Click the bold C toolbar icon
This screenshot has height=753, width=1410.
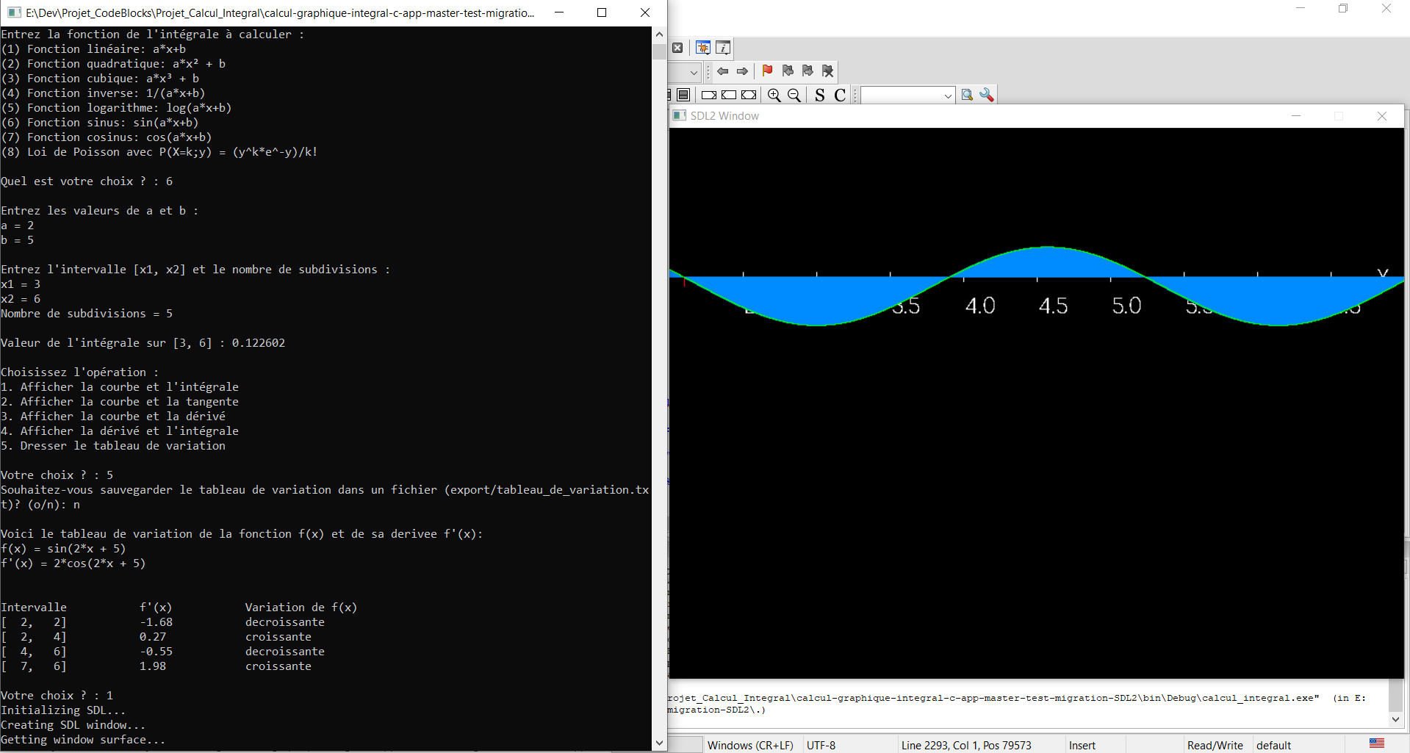[x=840, y=95]
